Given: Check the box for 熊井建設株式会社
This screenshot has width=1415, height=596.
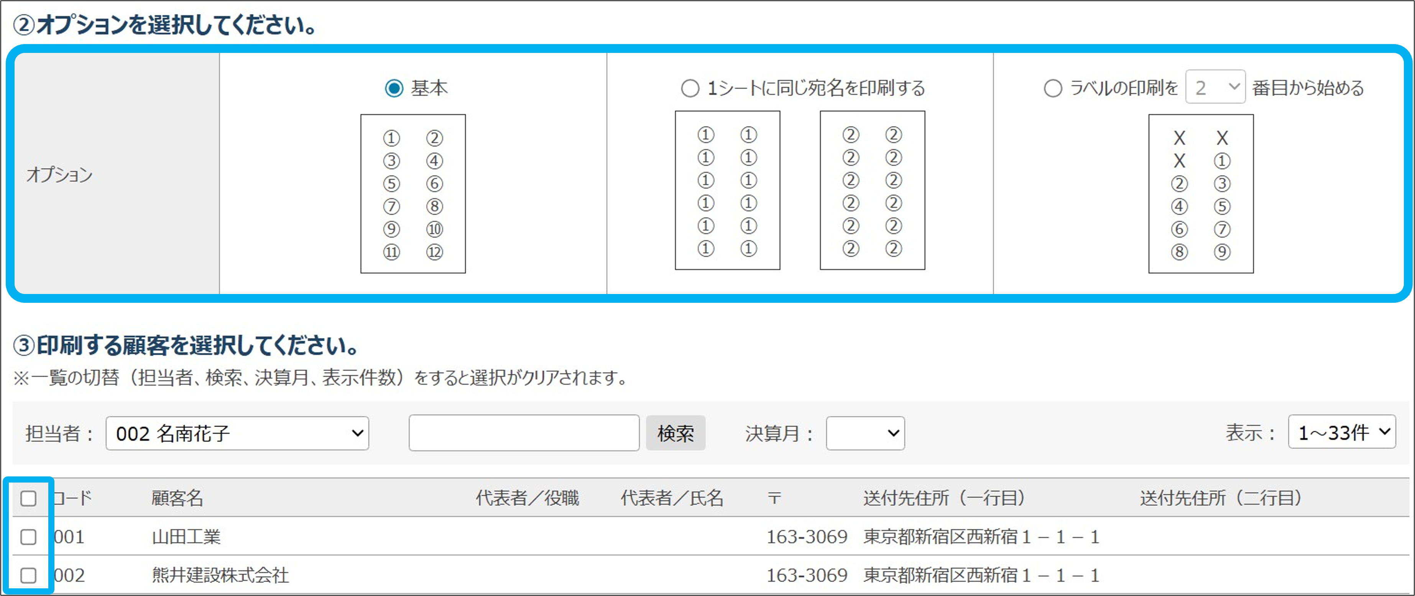Looking at the screenshot, I should coord(29,575).
